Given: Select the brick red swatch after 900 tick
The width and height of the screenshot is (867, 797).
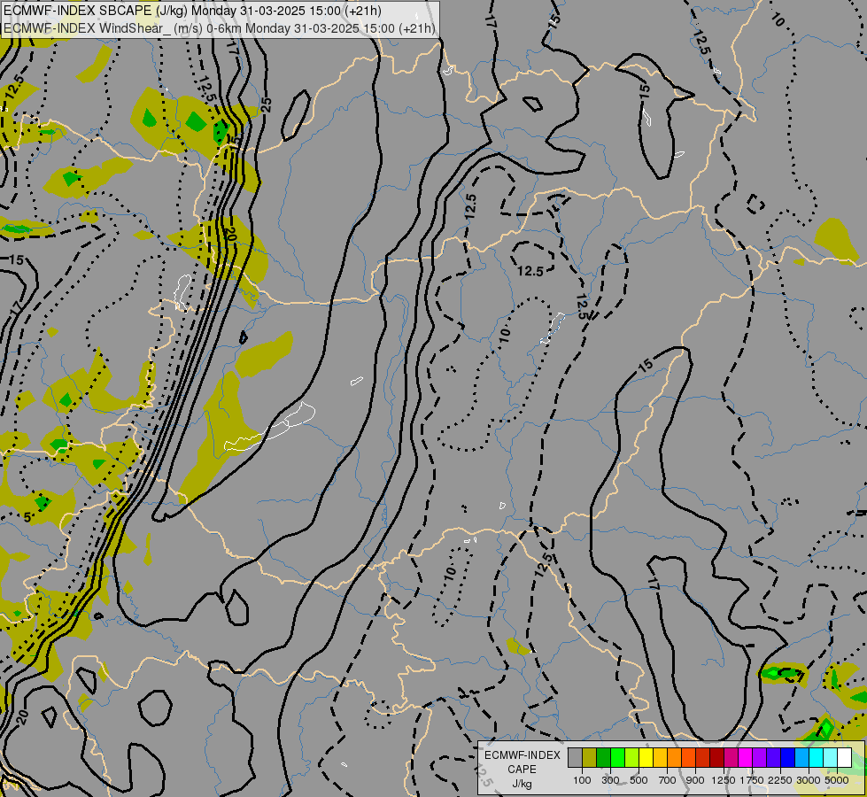Looking at the screenshot, I should (703, 758).
